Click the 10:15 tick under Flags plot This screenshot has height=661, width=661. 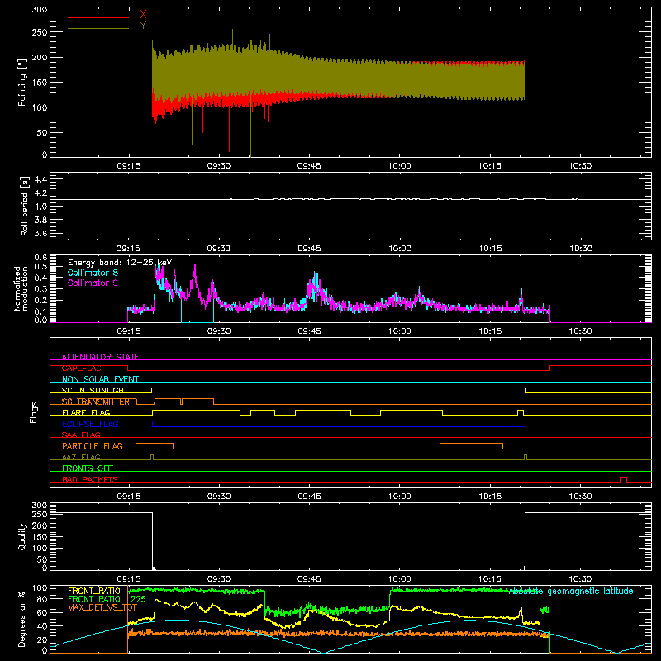(490, 497)
